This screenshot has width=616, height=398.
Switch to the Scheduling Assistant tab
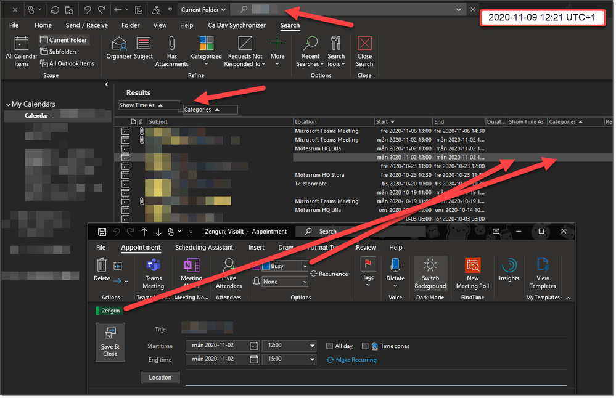tap(204, 247)
